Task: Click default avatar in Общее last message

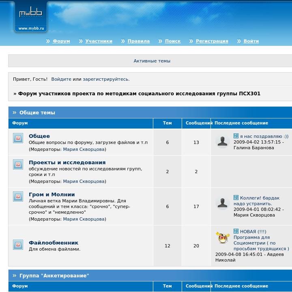Action: pyautogui.click(x=223, y=141)
